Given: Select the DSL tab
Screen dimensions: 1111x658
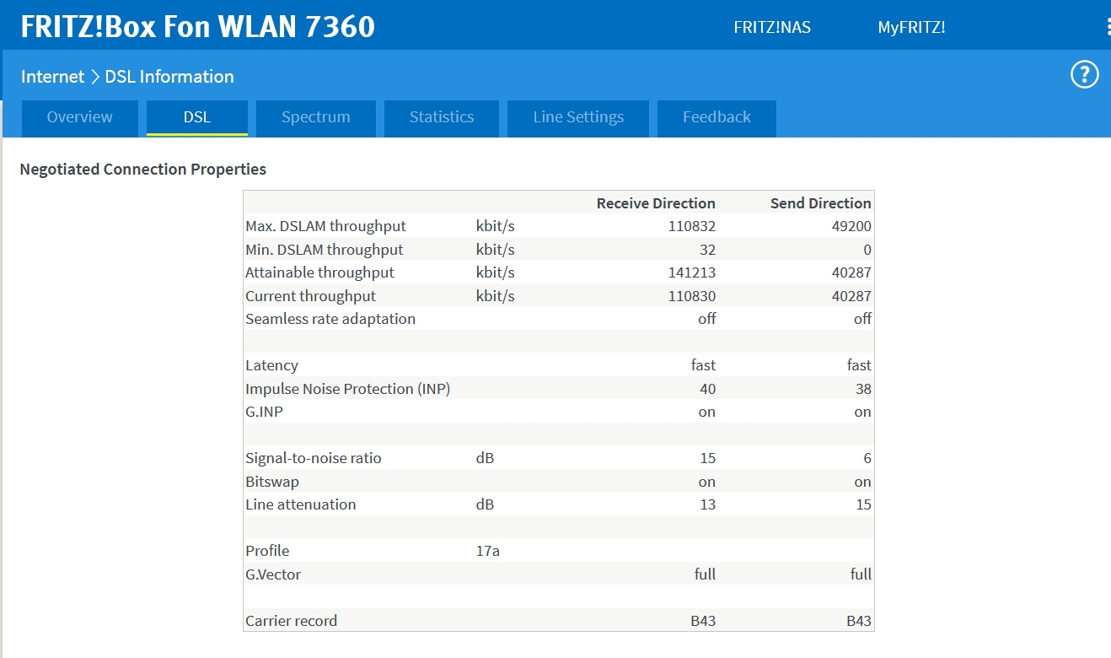Looking at the screenshot, I should [196, 117].
